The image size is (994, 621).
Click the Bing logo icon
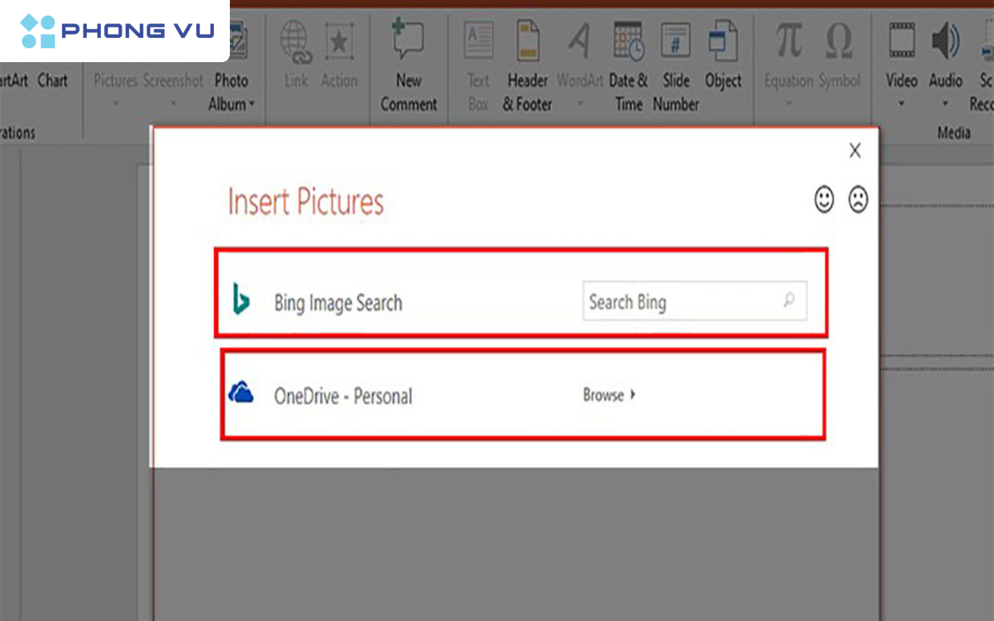241,299
